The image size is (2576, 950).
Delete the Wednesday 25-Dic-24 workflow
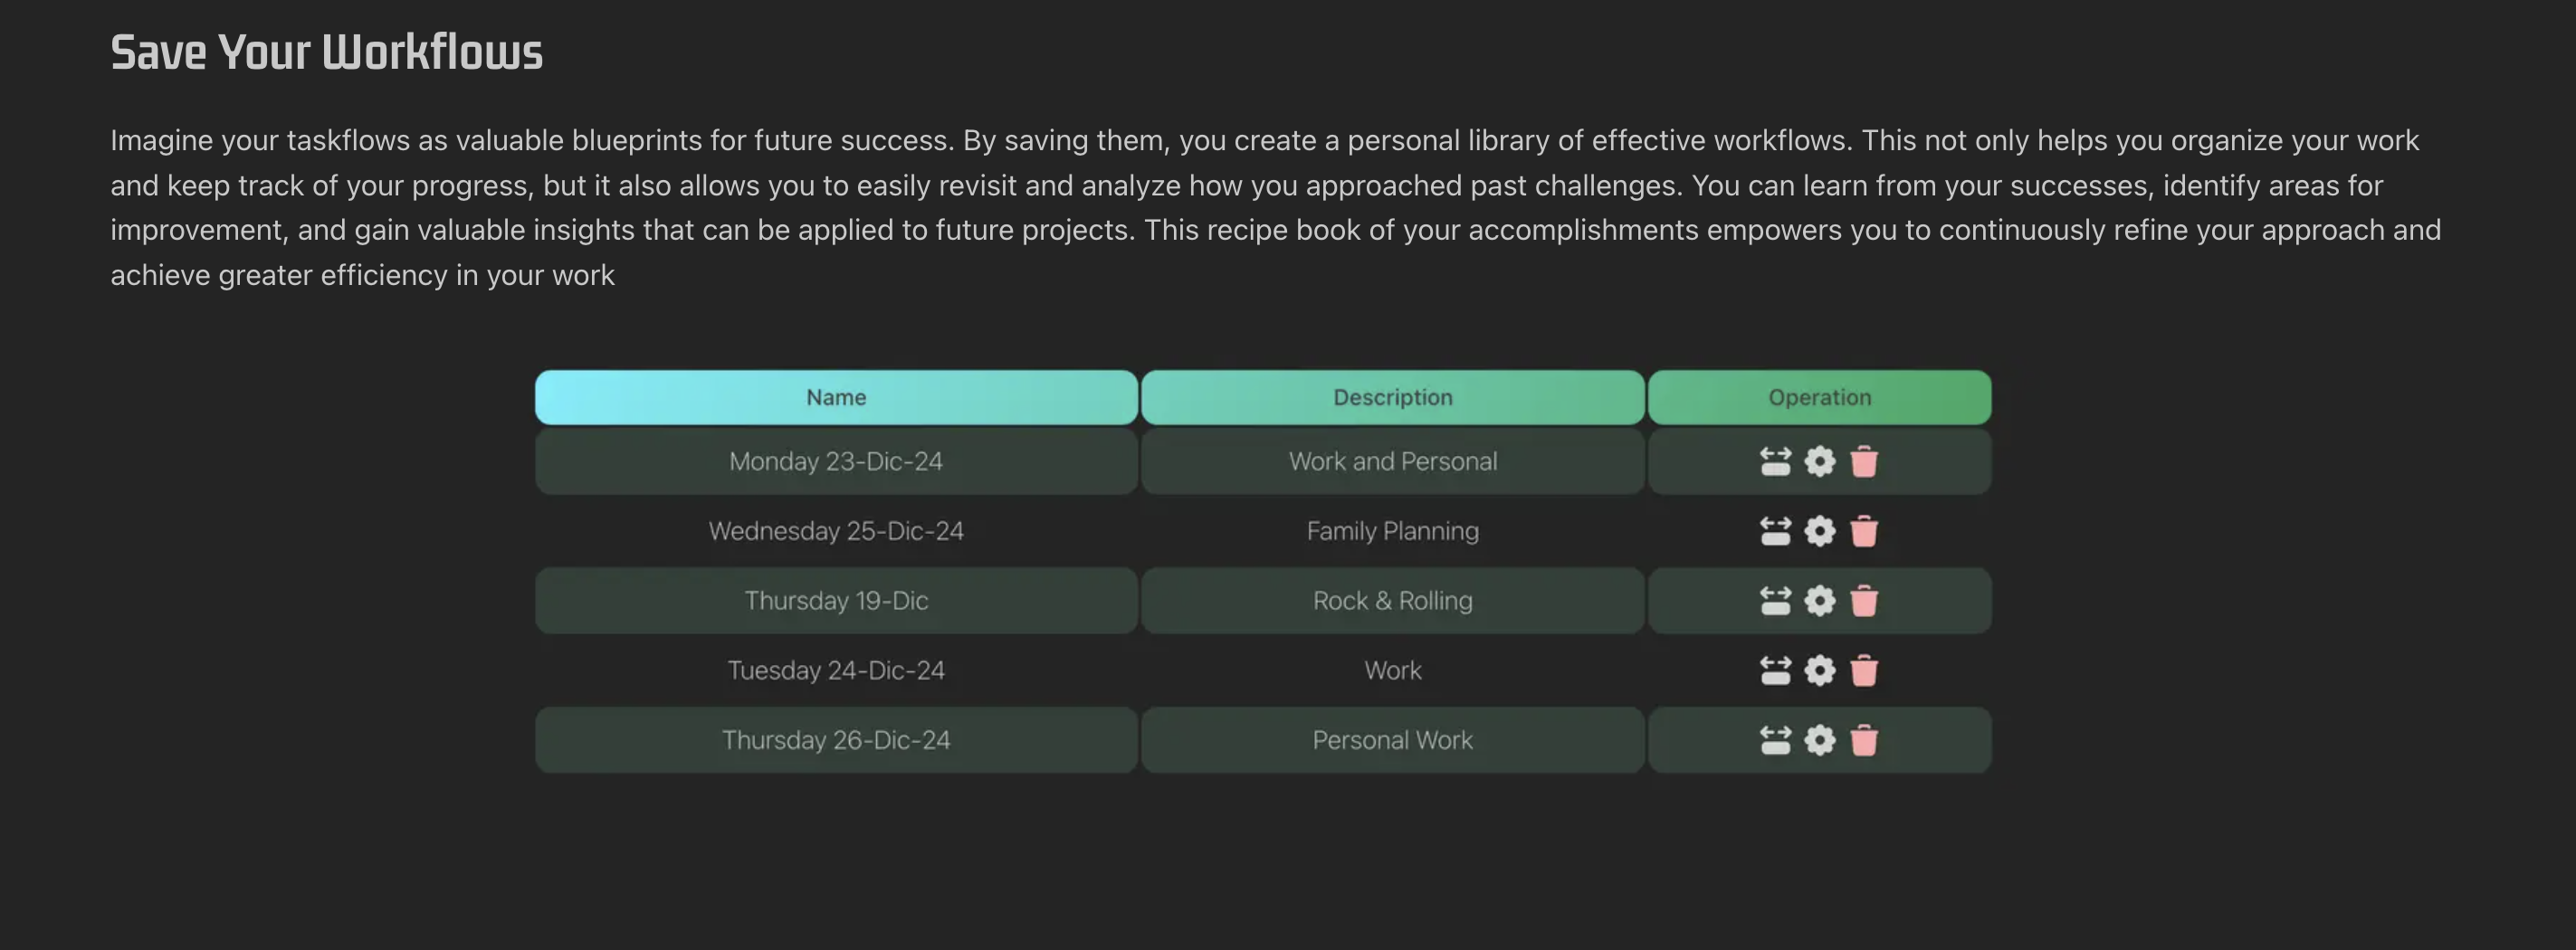point(1864,531)
